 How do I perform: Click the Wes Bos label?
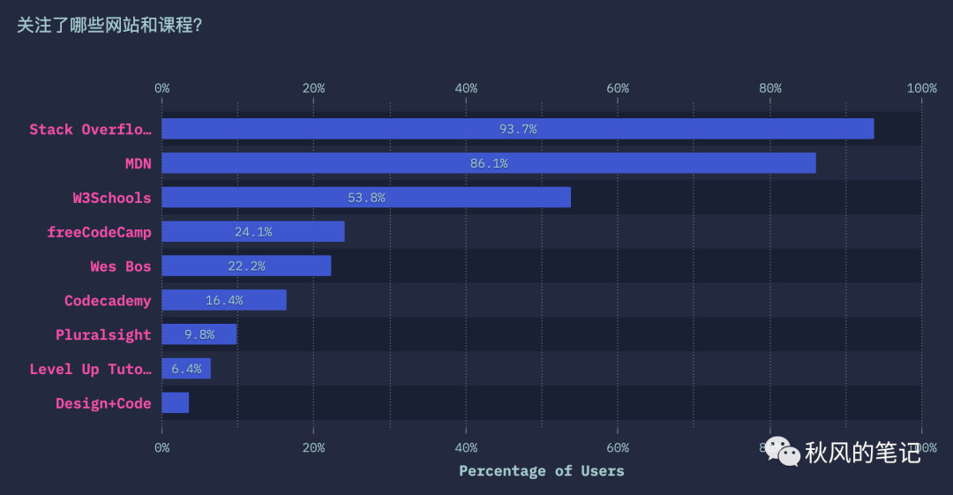click(x=120, y=266)
